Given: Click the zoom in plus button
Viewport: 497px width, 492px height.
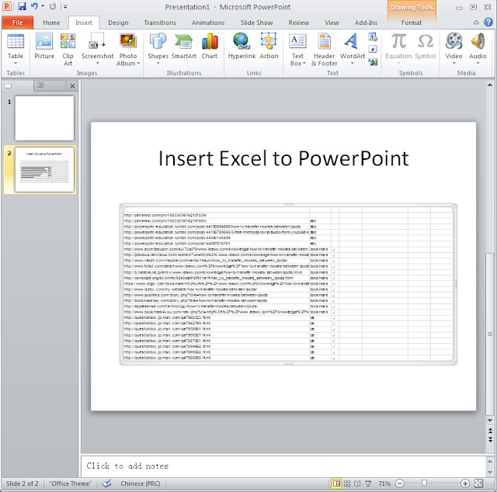Looking at the screenshot, I should pyautogui.click(x=465, y=483).
